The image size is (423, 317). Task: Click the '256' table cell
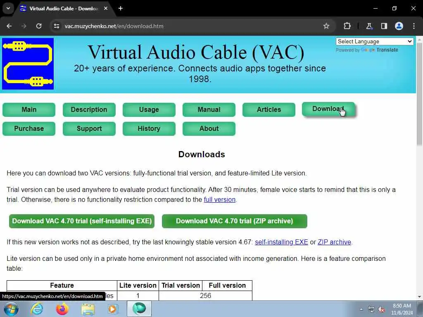206,296
